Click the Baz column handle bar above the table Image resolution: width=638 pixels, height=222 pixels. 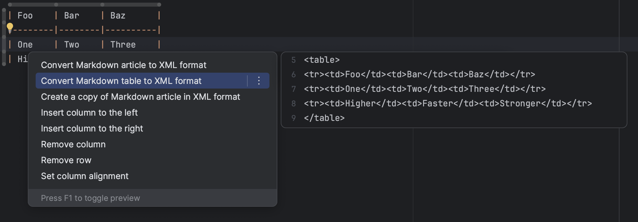(x=131, y=5)
